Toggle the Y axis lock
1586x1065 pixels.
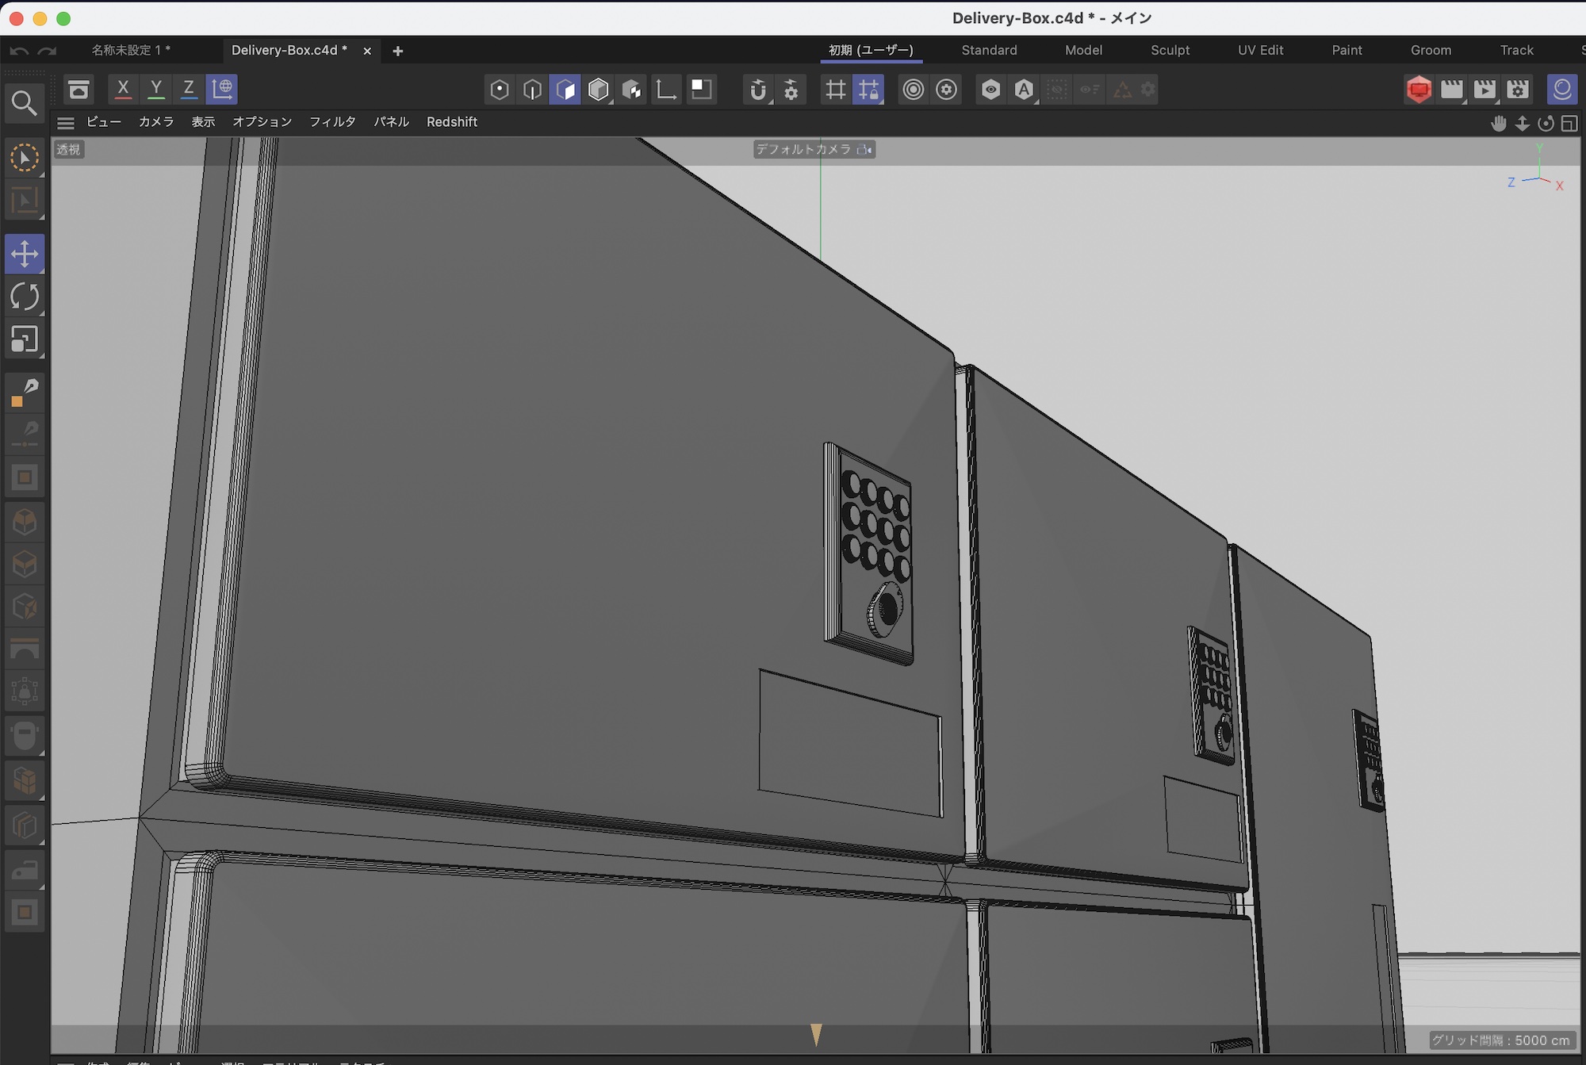click(x=156, y=89)
